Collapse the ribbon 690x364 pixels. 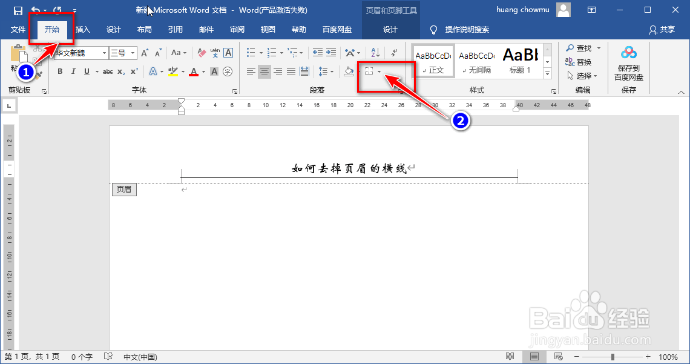(x=681, y=92)
